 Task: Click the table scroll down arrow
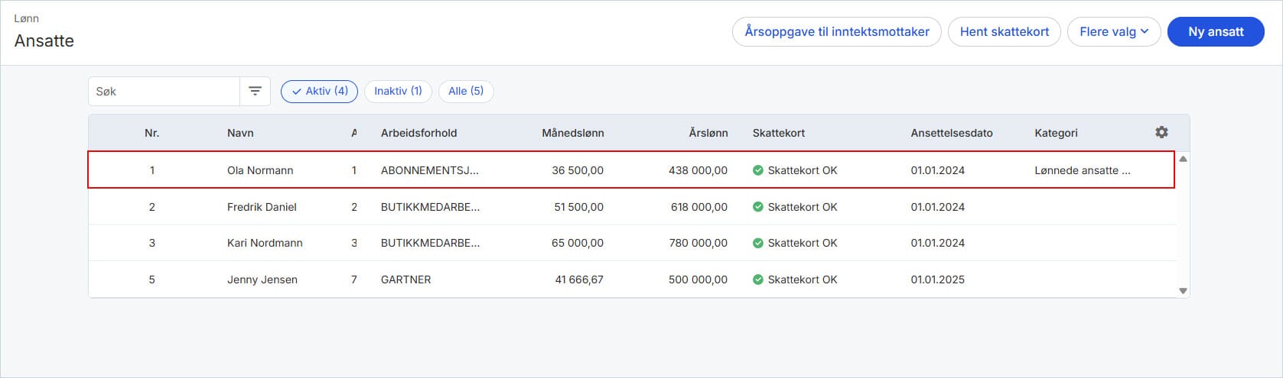1183,291
